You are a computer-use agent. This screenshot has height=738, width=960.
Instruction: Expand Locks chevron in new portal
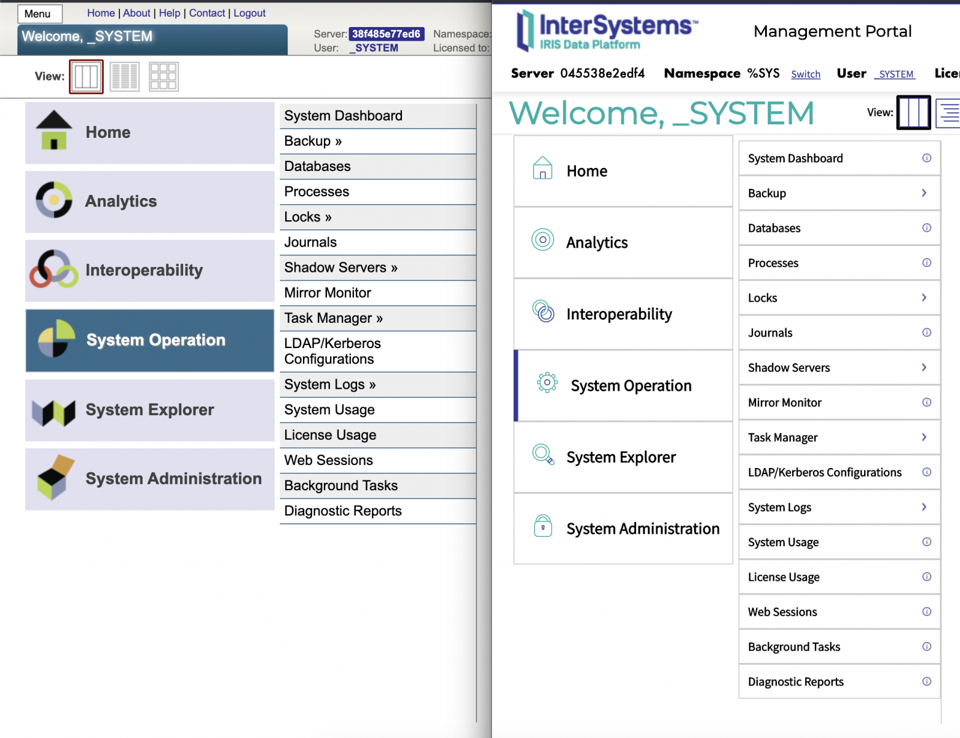(x=924, y=298)
